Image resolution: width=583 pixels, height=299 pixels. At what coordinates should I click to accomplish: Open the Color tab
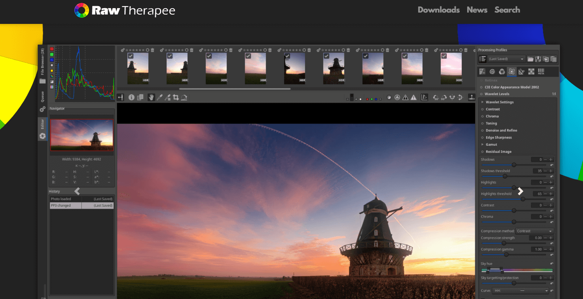coord(502,72)
